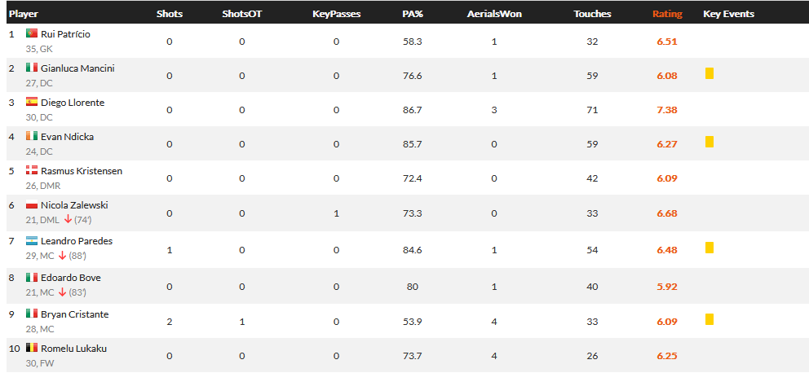
Task: Click the Portugal flag beside Rui Patrício
Action: (x=32, y=33)
